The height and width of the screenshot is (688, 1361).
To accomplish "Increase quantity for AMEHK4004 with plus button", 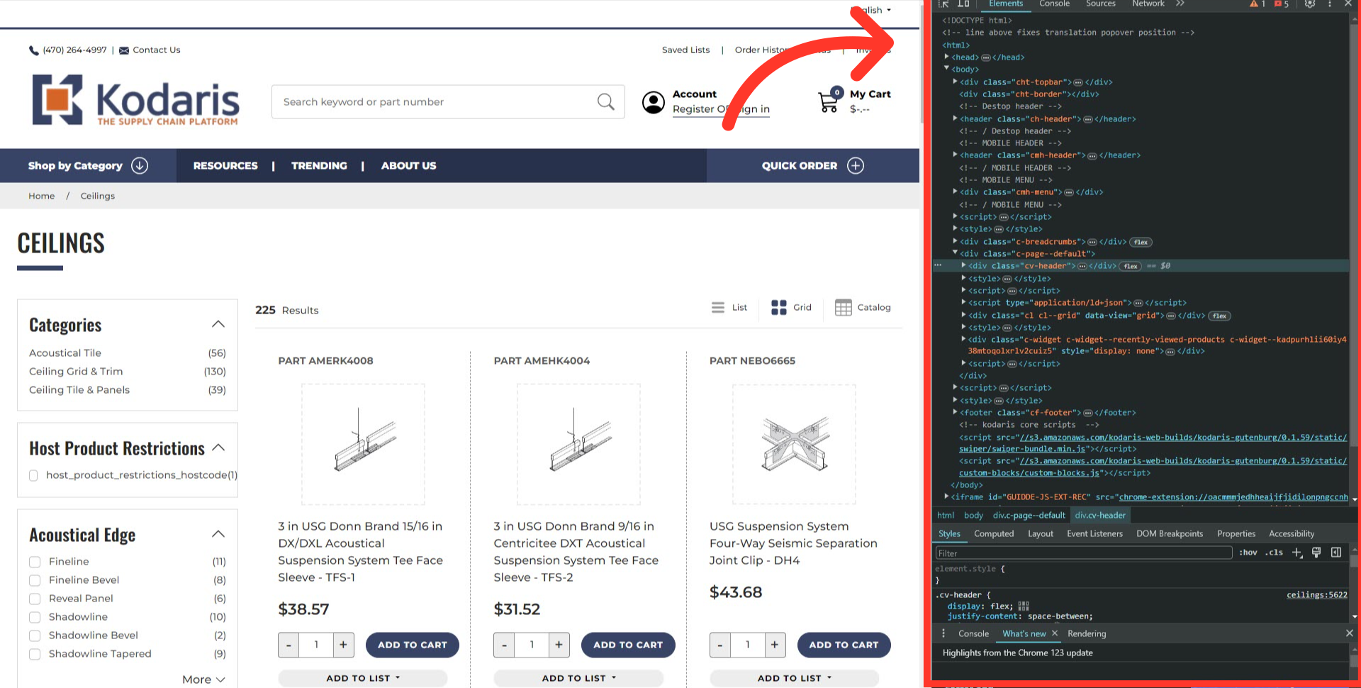I will pyautogui.click(x=559, y=645).
